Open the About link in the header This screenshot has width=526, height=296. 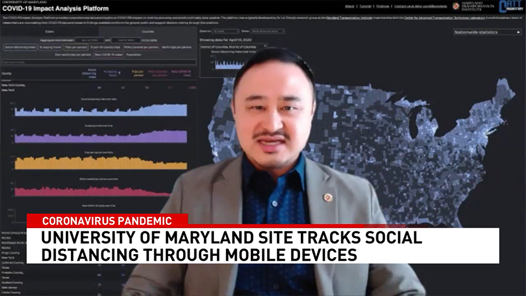(x=350, y=6)
